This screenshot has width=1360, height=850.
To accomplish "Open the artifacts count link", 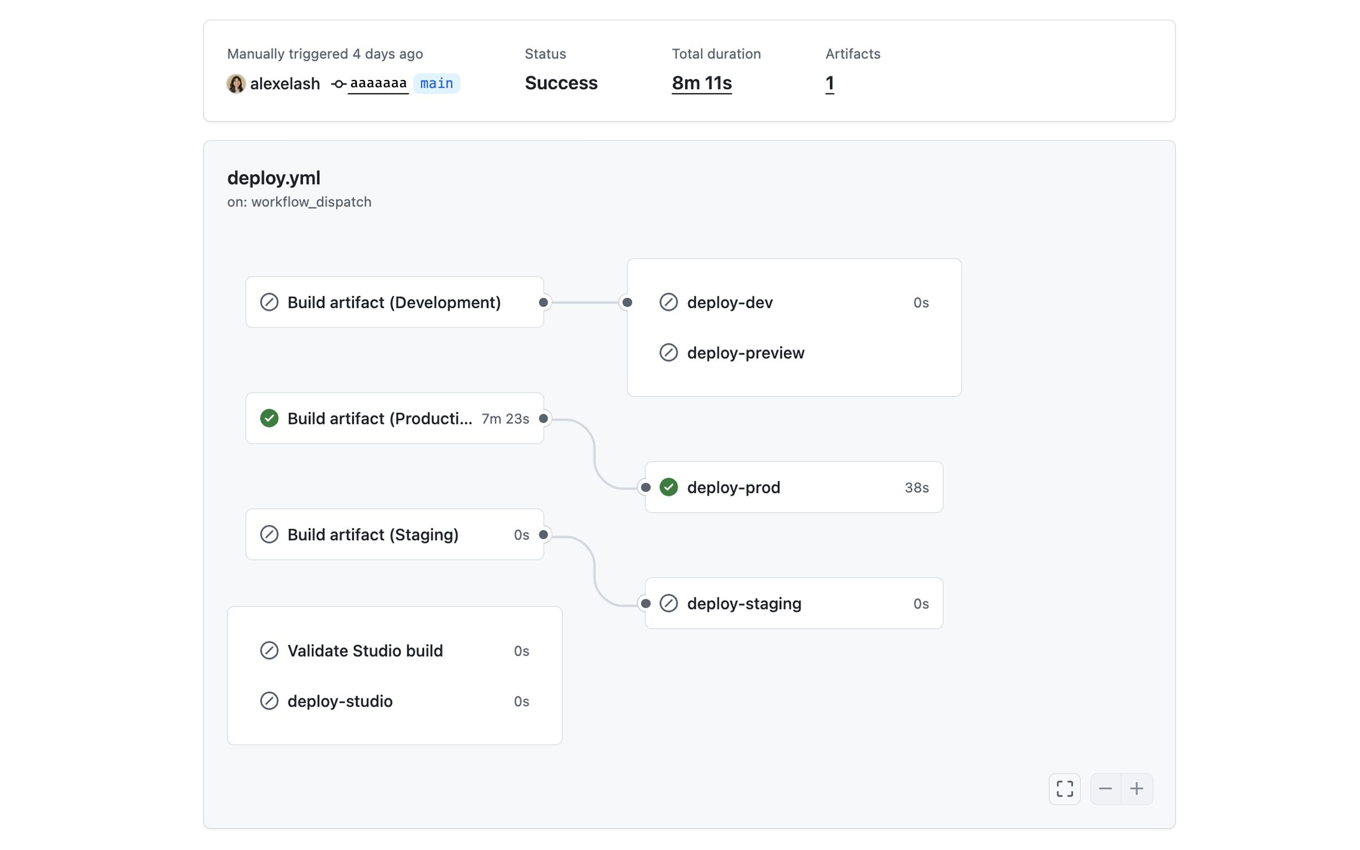I will coord(830,83).
